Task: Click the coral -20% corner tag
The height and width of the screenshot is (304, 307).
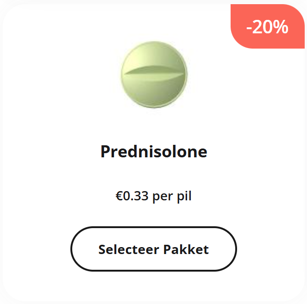Action: coord(268,26)
